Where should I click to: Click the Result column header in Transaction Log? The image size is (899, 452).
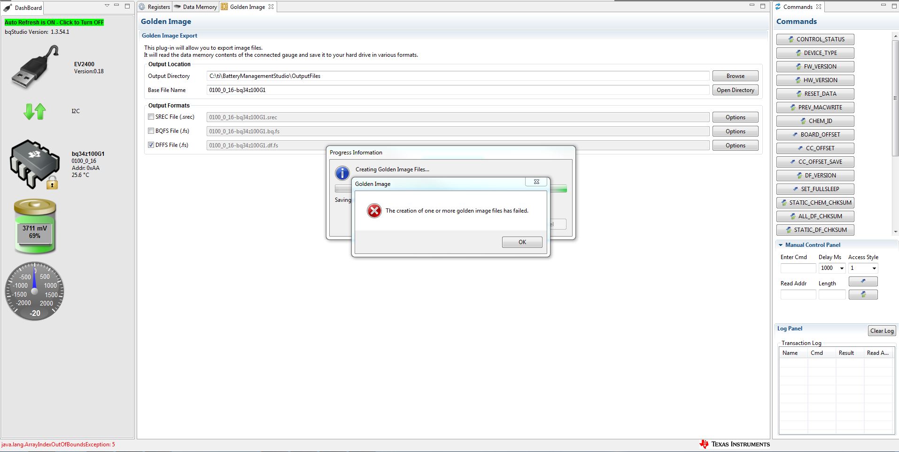coord(850,353)
